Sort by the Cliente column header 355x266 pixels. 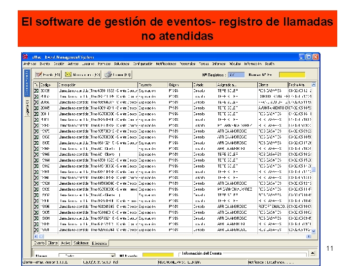point(273,85)
